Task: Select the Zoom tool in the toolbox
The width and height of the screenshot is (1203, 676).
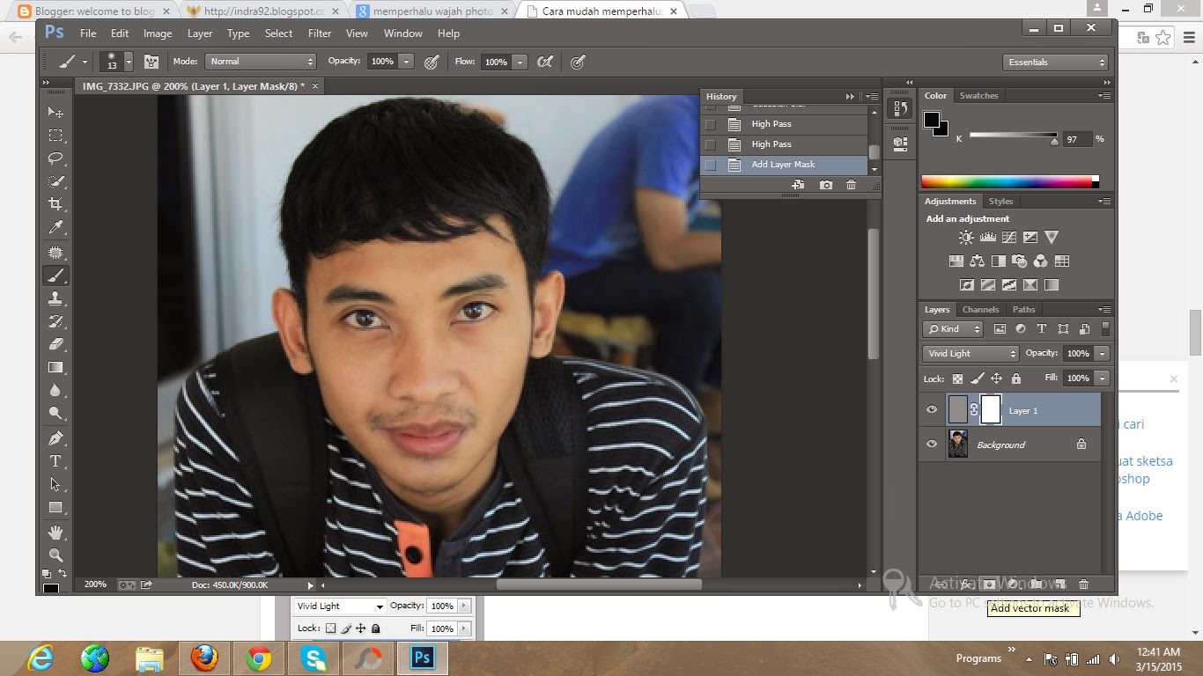Action: (x=55, y=555)
